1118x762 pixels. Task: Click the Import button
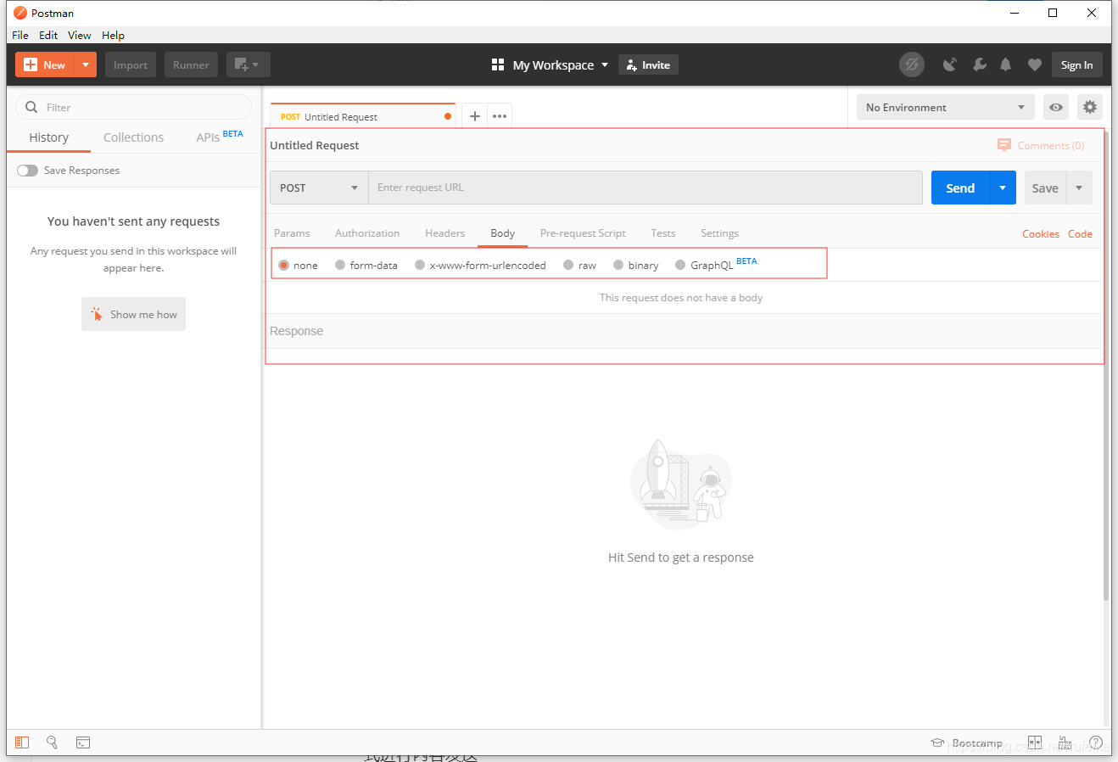click(131, 64)
